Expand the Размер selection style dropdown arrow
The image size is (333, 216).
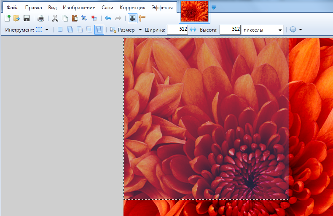click(140, 30)
